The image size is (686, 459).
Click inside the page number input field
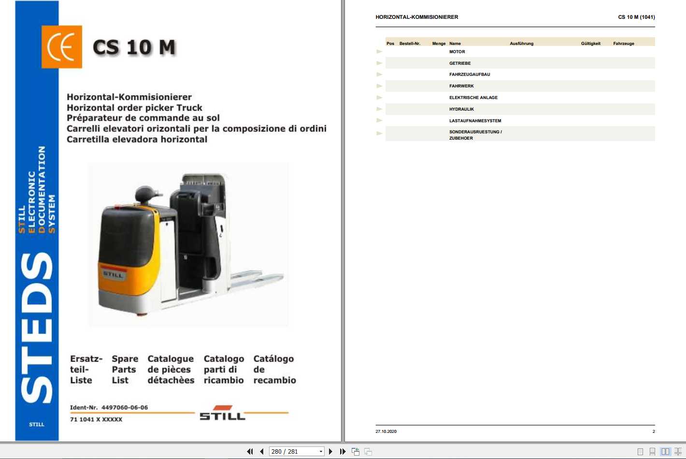point(290,451)
